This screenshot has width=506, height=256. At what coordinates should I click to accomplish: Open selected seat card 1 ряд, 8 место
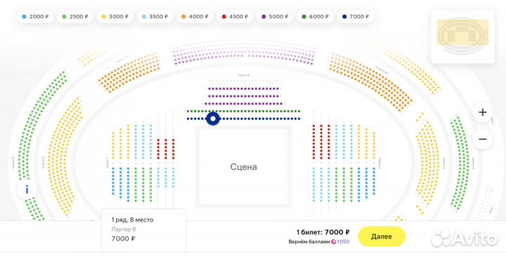tap(144, 230)
